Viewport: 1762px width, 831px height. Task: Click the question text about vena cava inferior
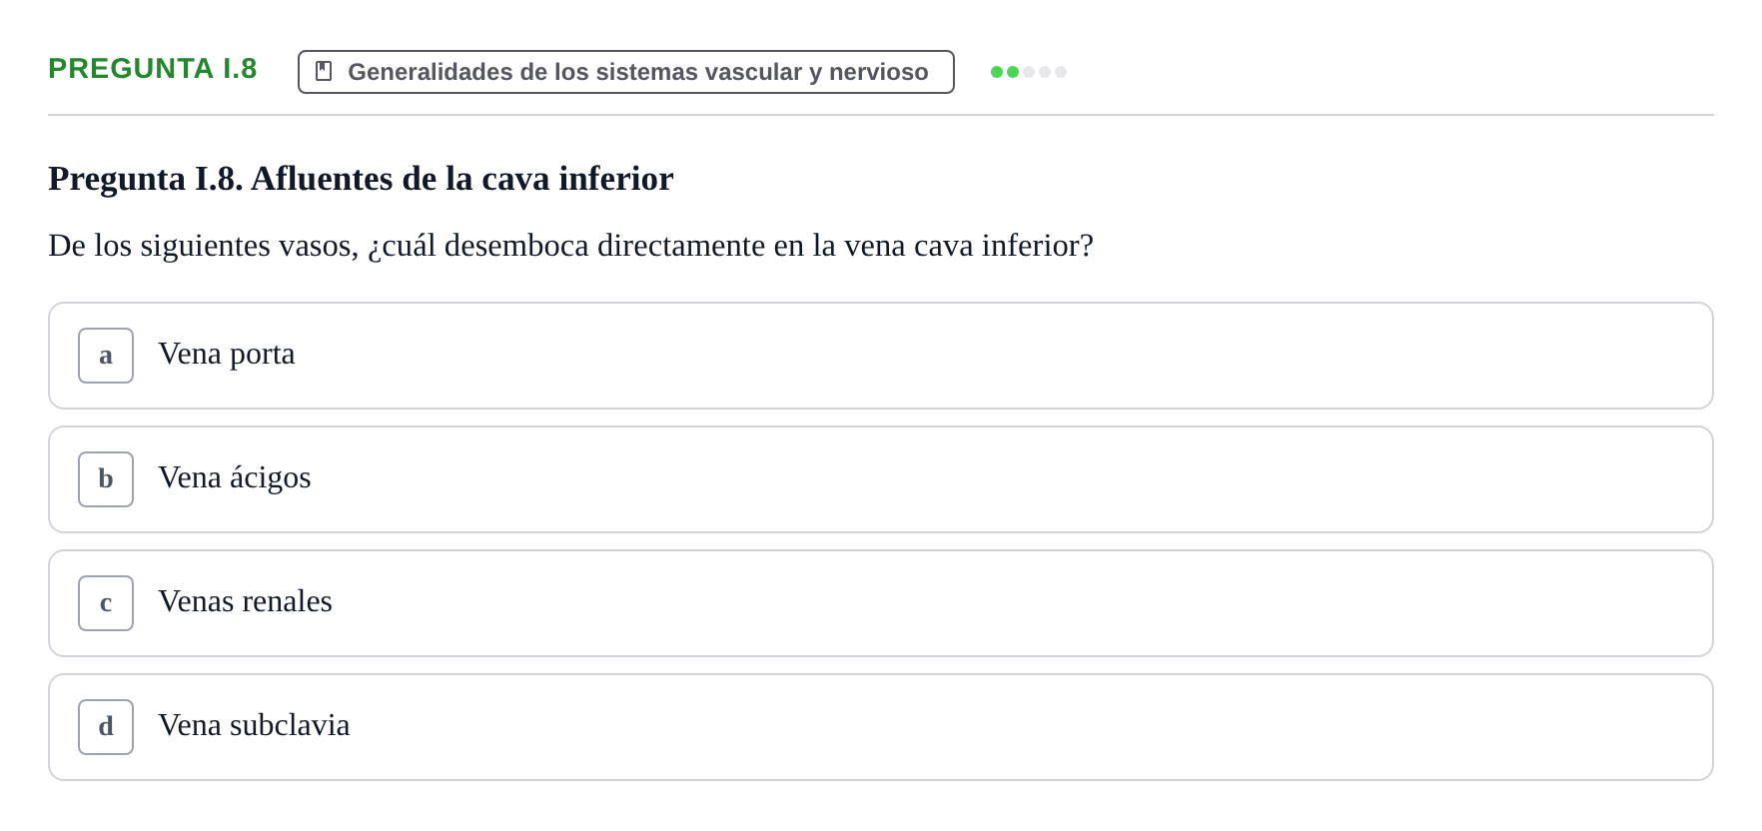pos(570,246)
